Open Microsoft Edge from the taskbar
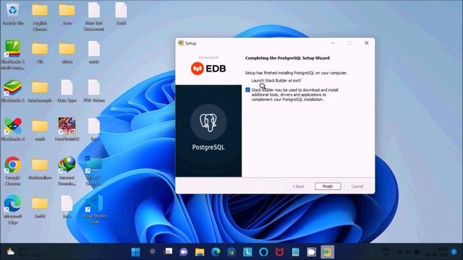Viewport: 463px width, 260px height. pyautogui.click(x=216, y=252)
